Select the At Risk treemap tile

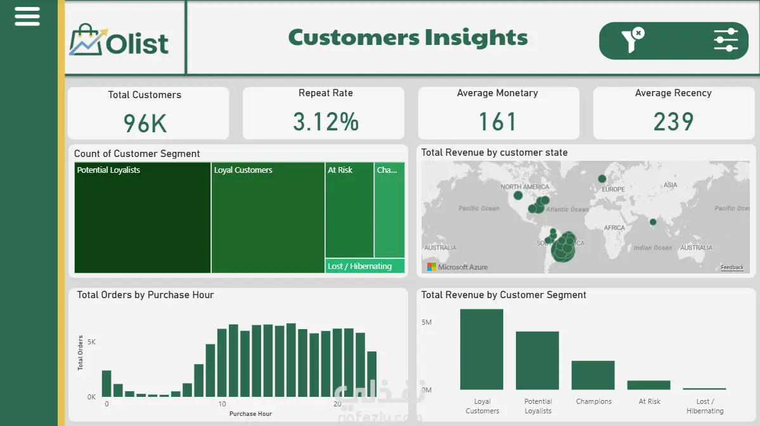point(349,210)
